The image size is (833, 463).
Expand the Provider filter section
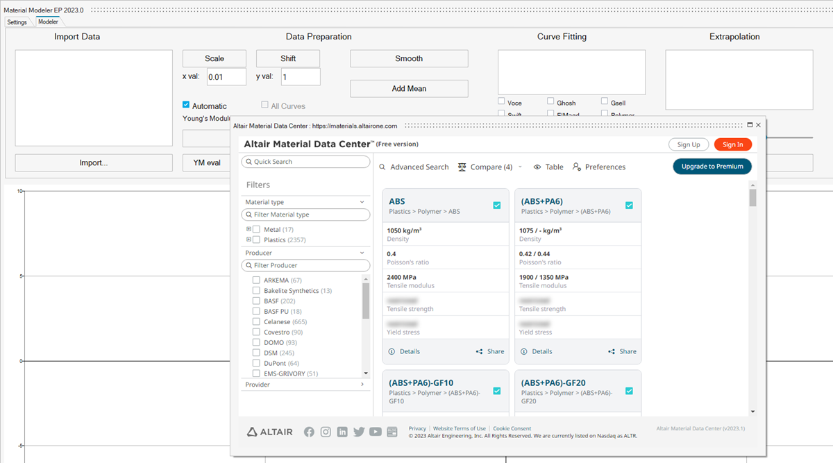click(362, 385)
